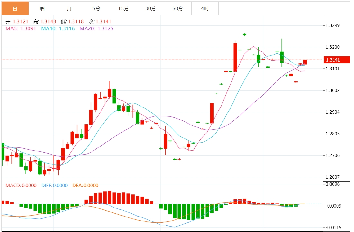Click the 1.2805 price axis label
This screenshot has width=354, height=232.
coord(333,134)
